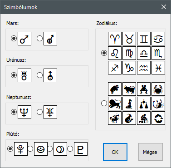Click the Gemini glyph tile
Screen dimensions: 171x168
pyautogui.click(x=144, y=39)
